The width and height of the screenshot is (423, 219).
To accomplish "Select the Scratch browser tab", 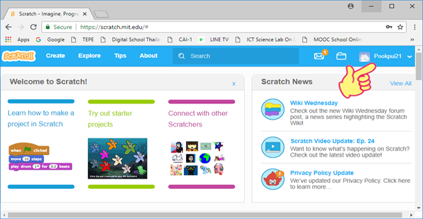I will (x=49, y=14).
